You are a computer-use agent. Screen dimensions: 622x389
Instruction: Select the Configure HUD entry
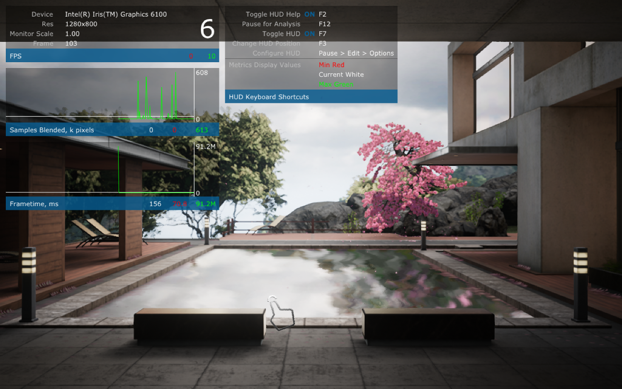coord(276,53)
